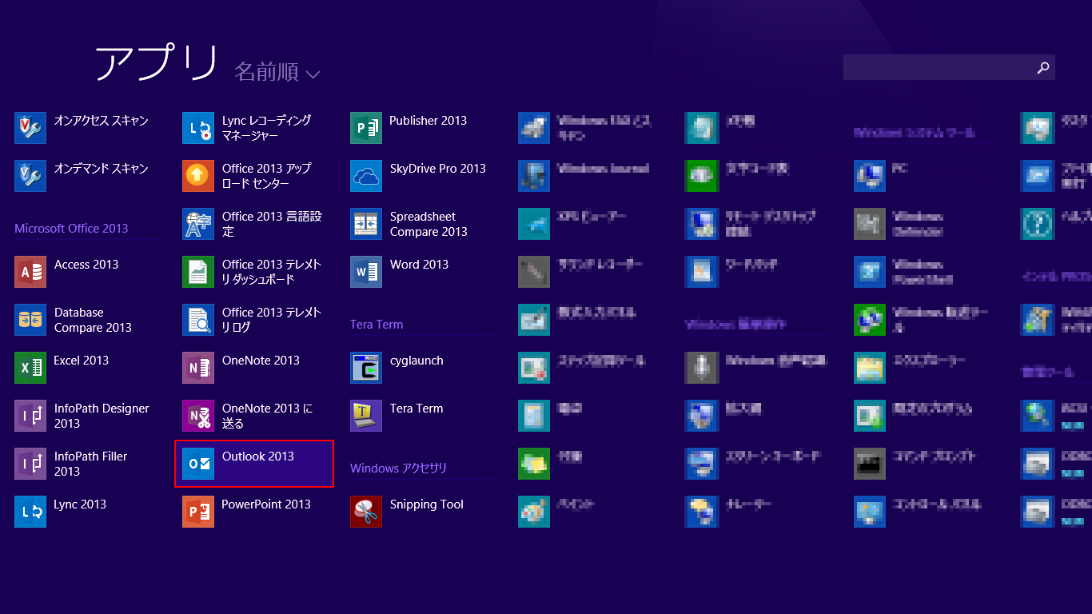The image size is (1092, 614).
Task: Select the Microsoft Office 2013 group header
Action: tap(71, 229)
